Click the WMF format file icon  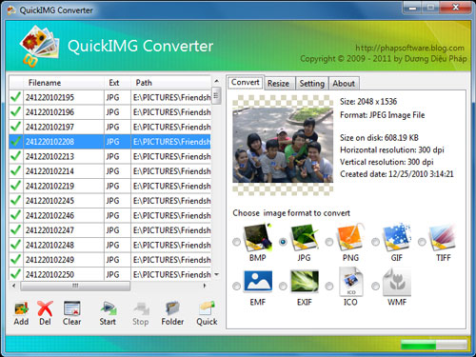click(x=397, y=282)
